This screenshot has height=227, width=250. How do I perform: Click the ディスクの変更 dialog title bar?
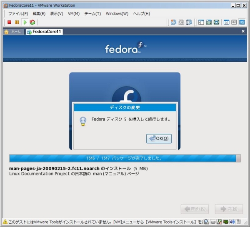tap(125, 107)
